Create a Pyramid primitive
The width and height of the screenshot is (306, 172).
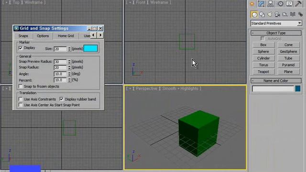click(288, 65)
